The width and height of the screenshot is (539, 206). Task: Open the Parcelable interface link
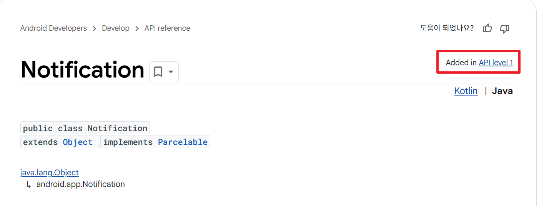[x=183, y=142]
